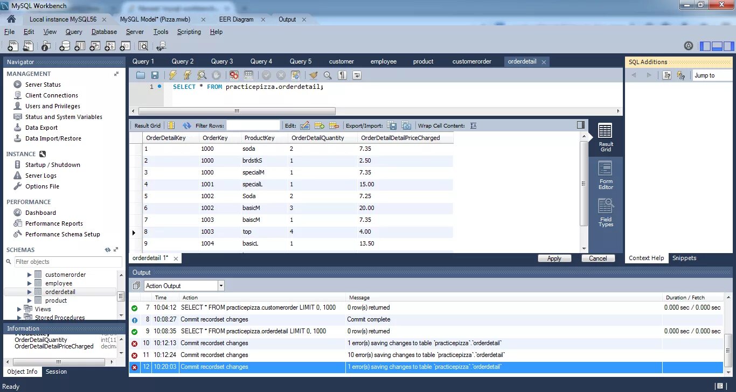Click the Apply button
This screenshot has width=736, height=392.
(554, 258)
